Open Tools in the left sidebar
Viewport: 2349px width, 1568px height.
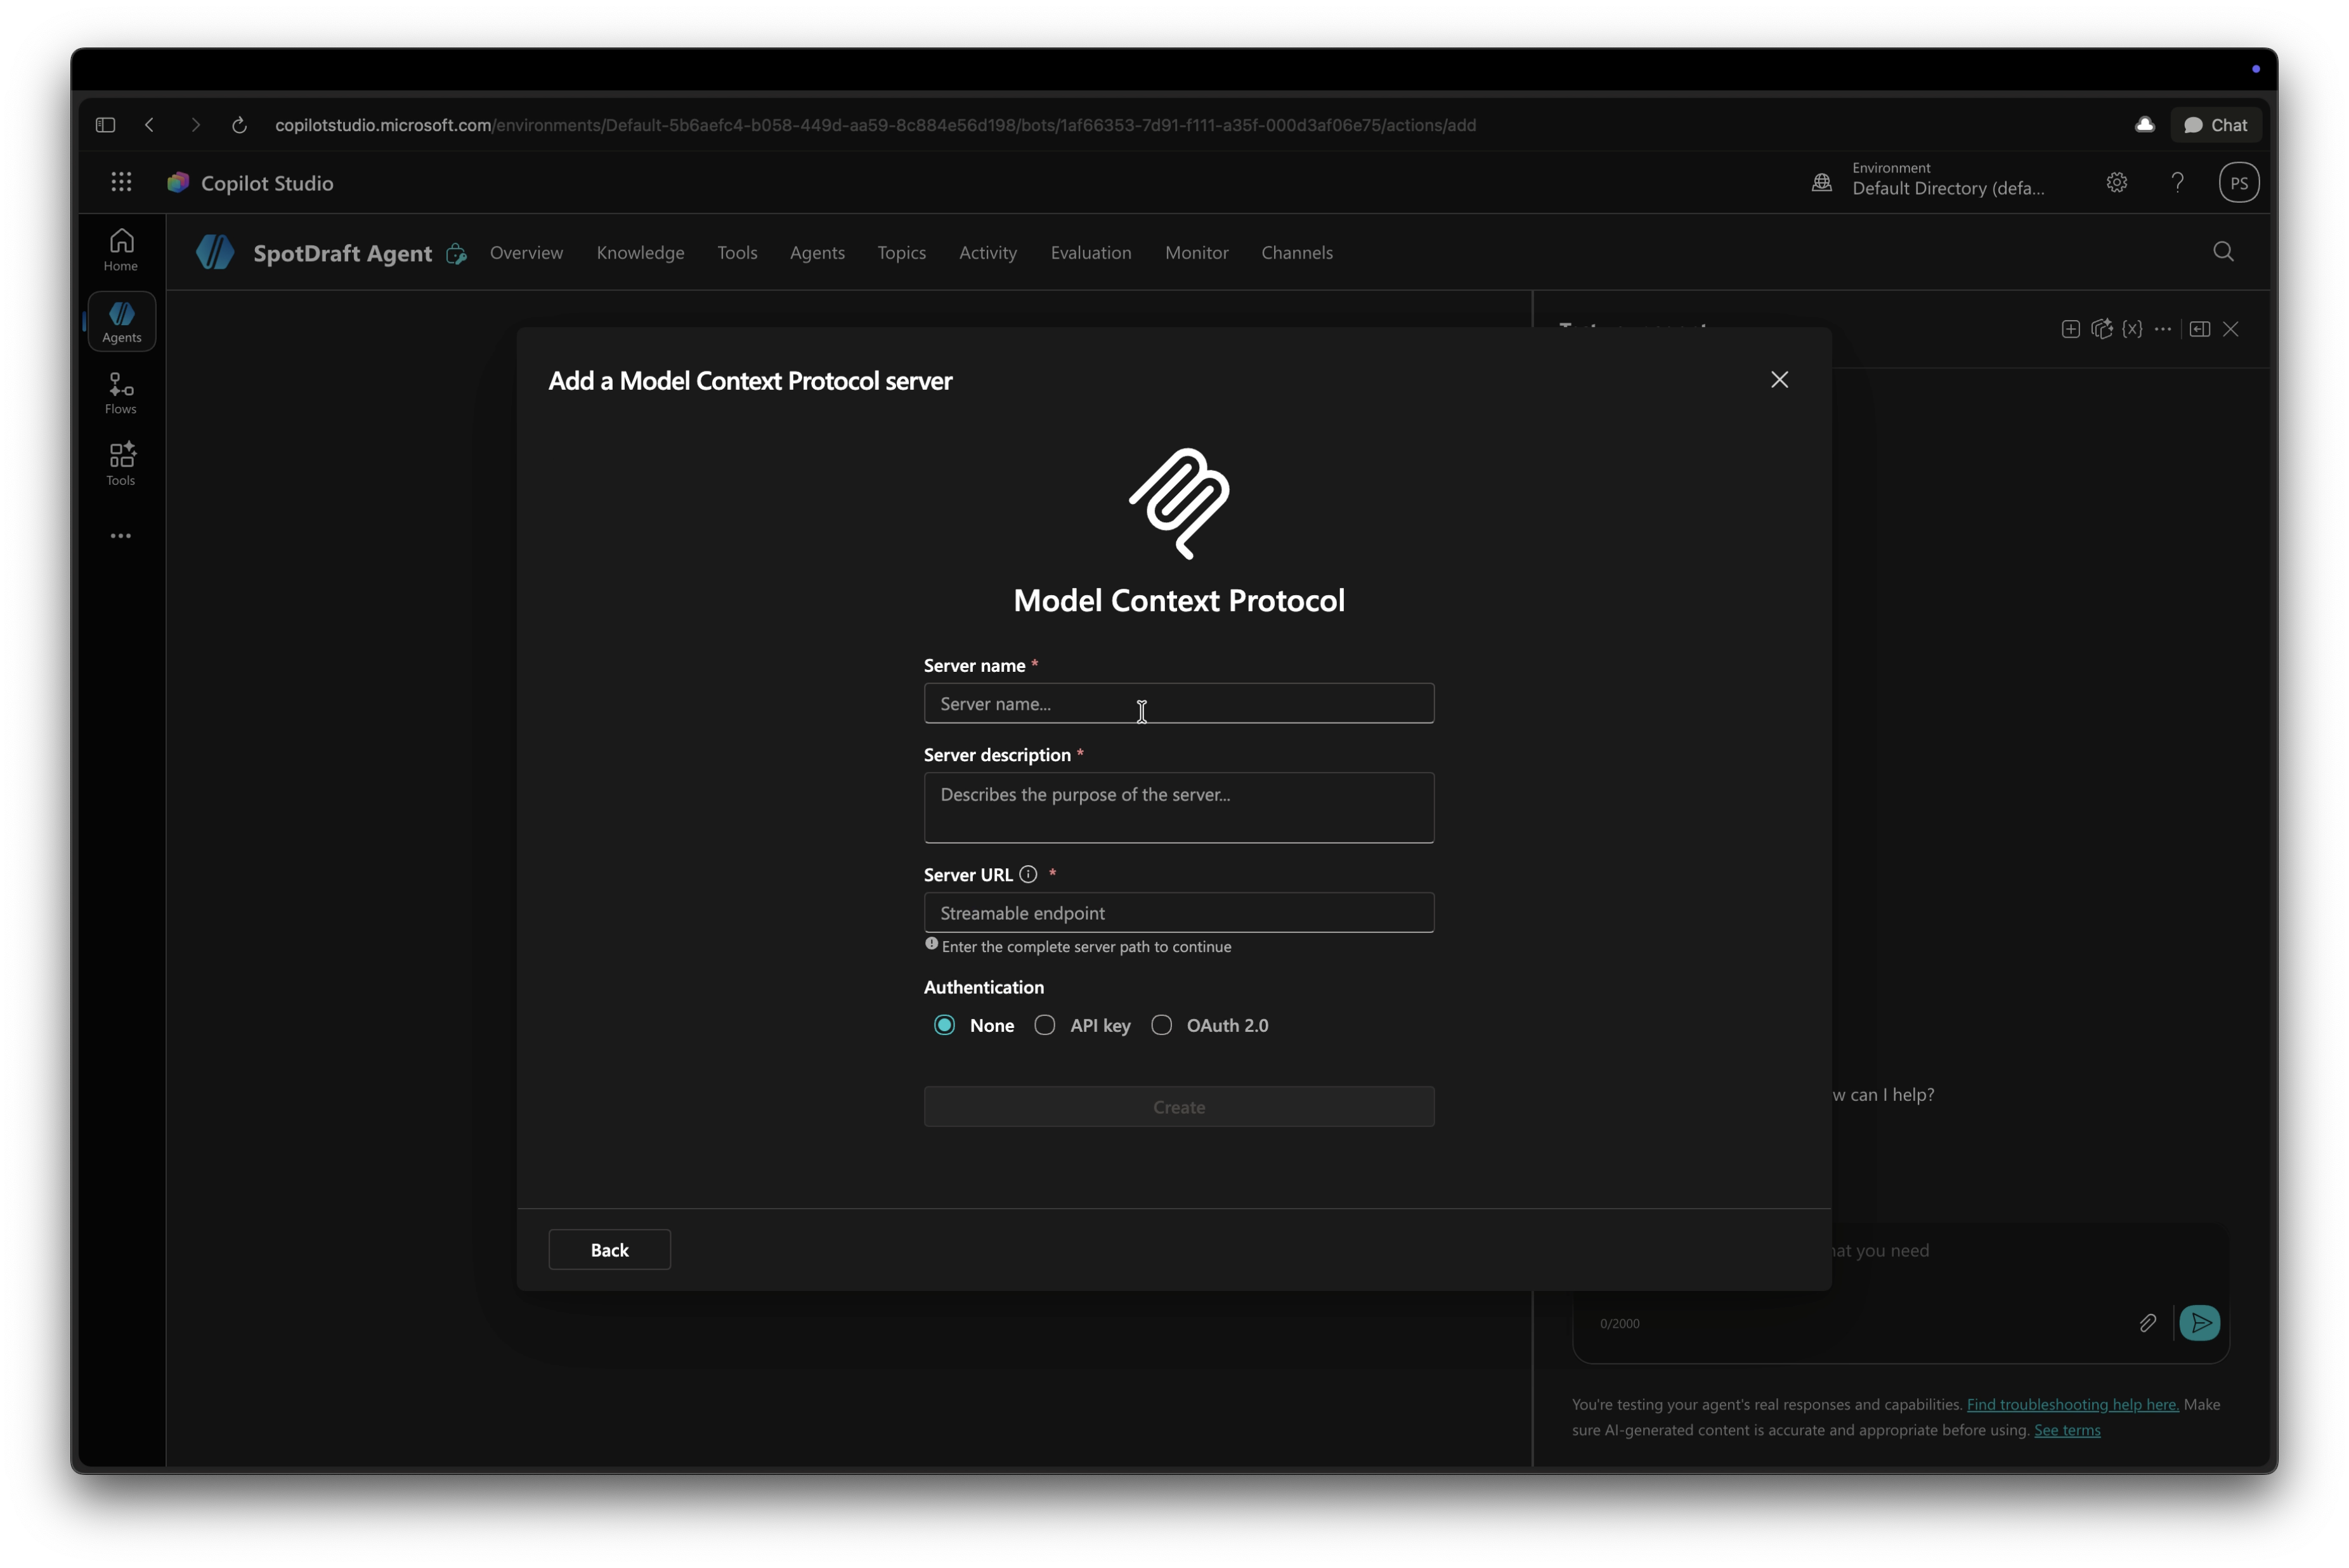[x=121, y=465]
